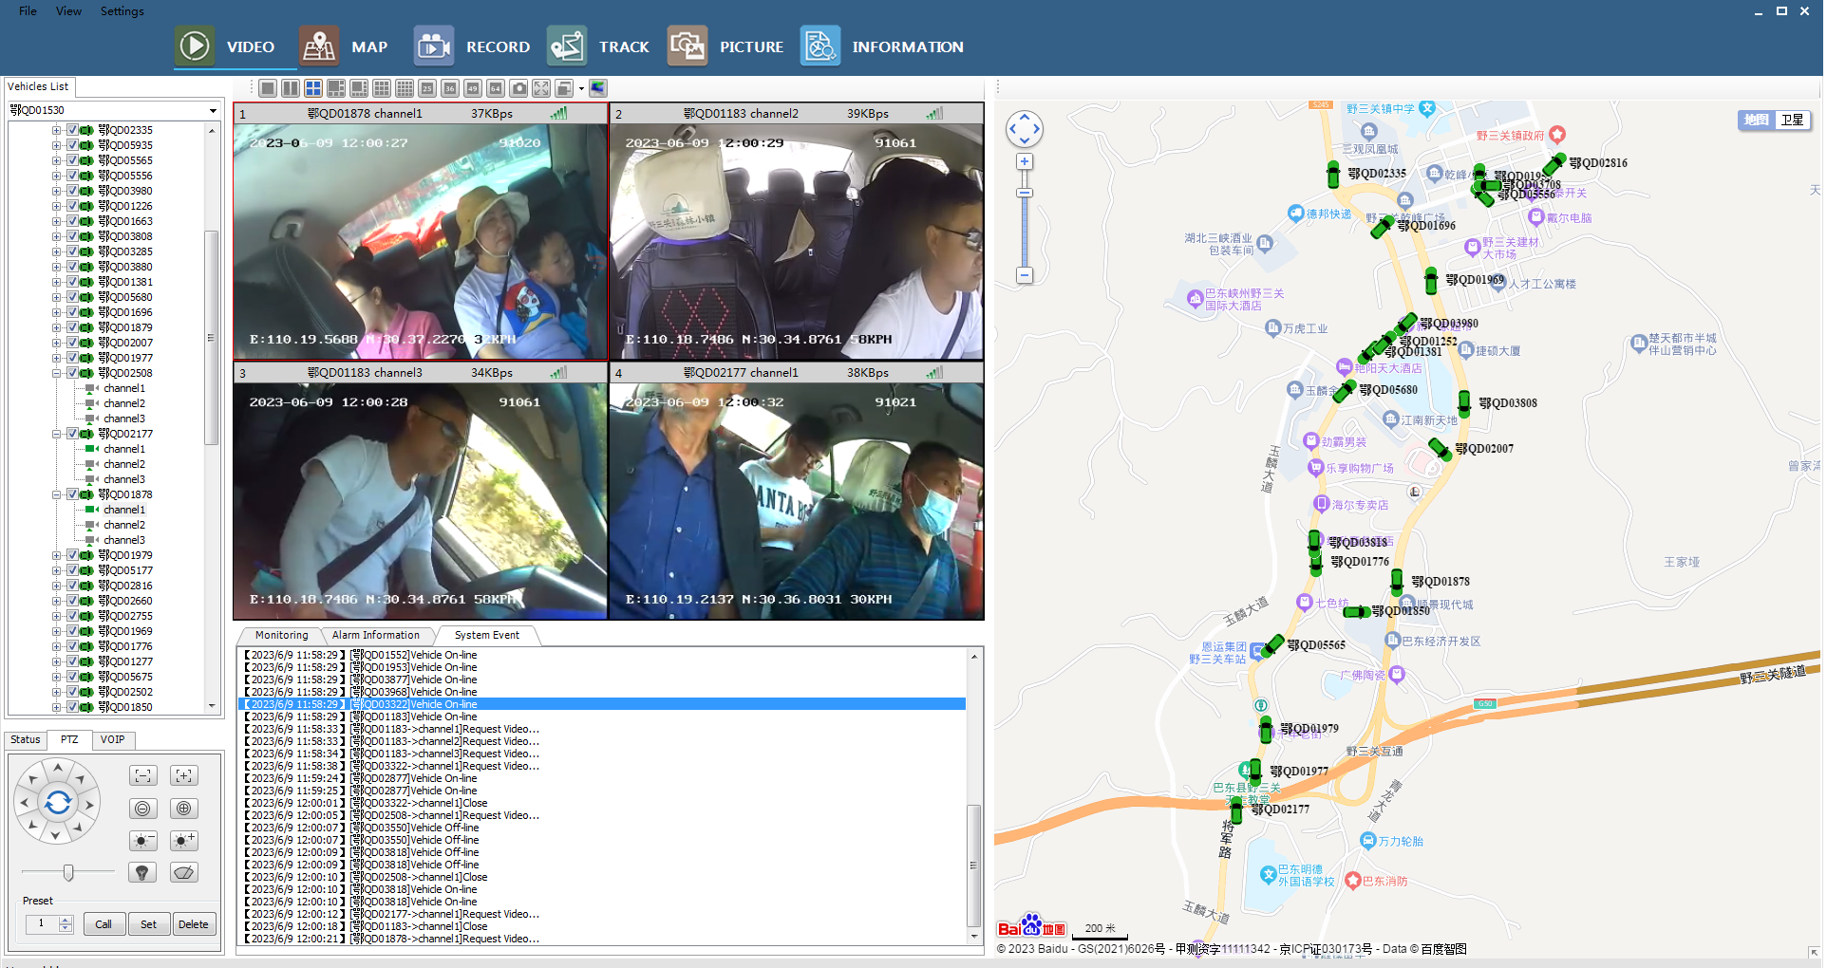Click the PTZ zoom in (plus circle) button
The width and height of the screenshot is (1827, 968).
click(x=184, y=809)
